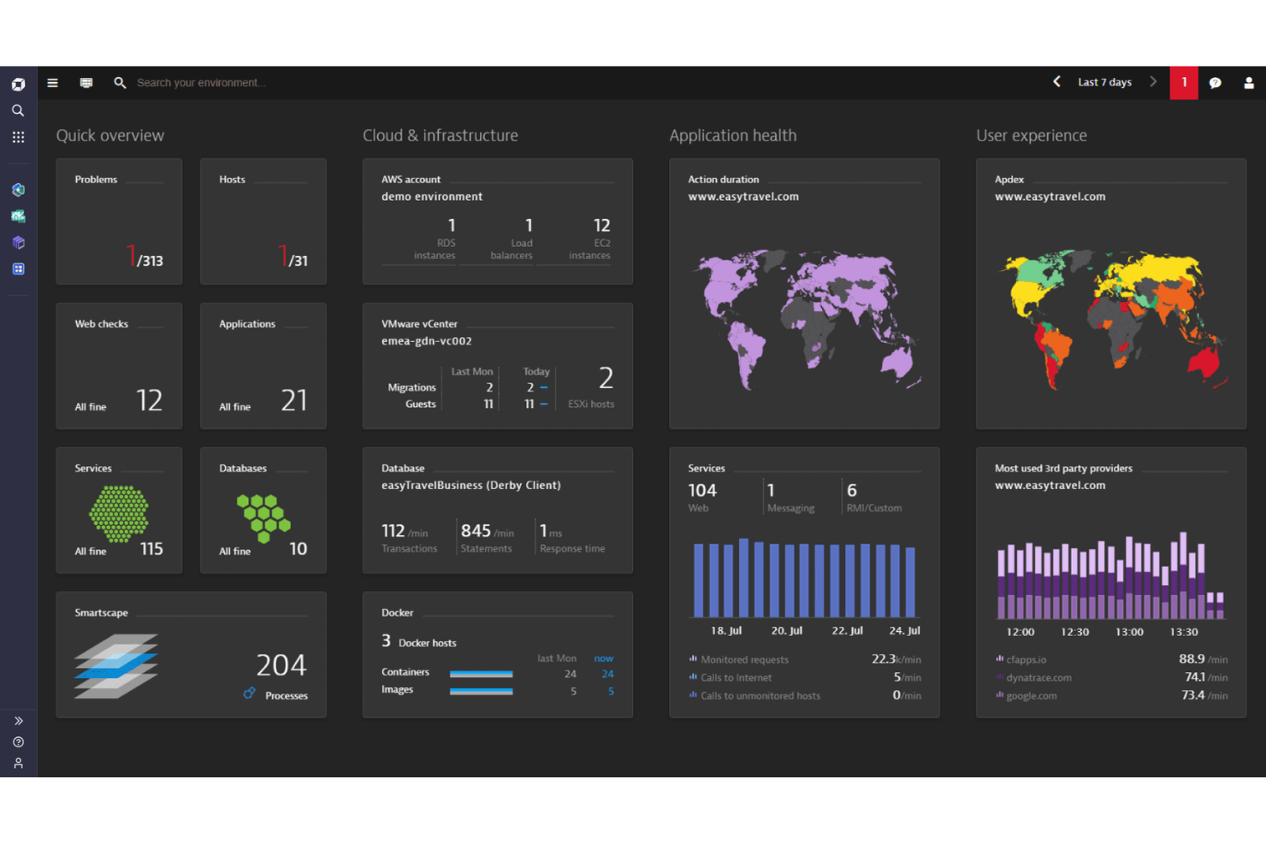Click the Dynatrace logo in the sidebar
Screen dimensions: 1266x844
click(x=18, y=83)
